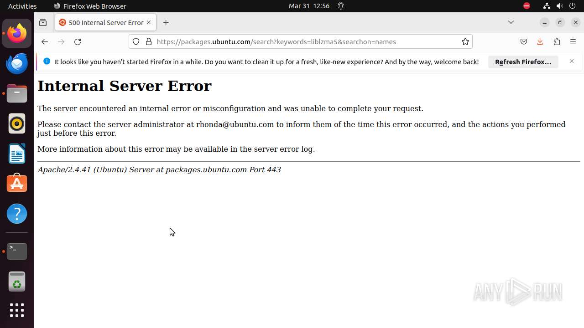Click the blue info icon in notification bar
The width and height of the screenshot is (584, 328).
pyautogui.click(x=47, y=61)
